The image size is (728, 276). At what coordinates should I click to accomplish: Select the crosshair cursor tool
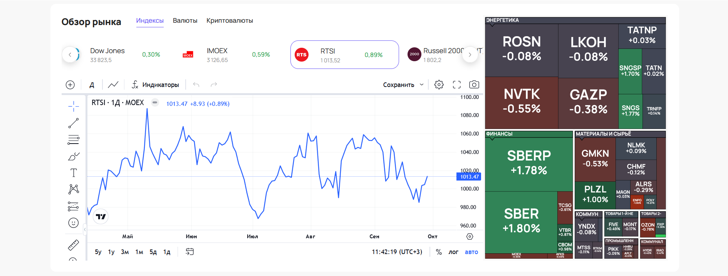click(x=73, y=106)
